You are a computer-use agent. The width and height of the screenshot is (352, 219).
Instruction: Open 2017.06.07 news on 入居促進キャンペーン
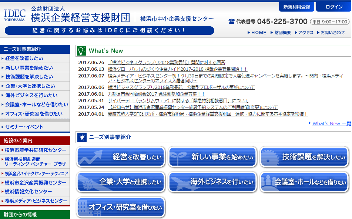point(225,78)
